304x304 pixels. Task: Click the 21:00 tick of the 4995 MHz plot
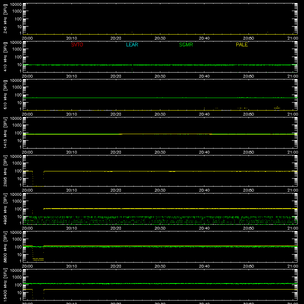coord(293,228)
